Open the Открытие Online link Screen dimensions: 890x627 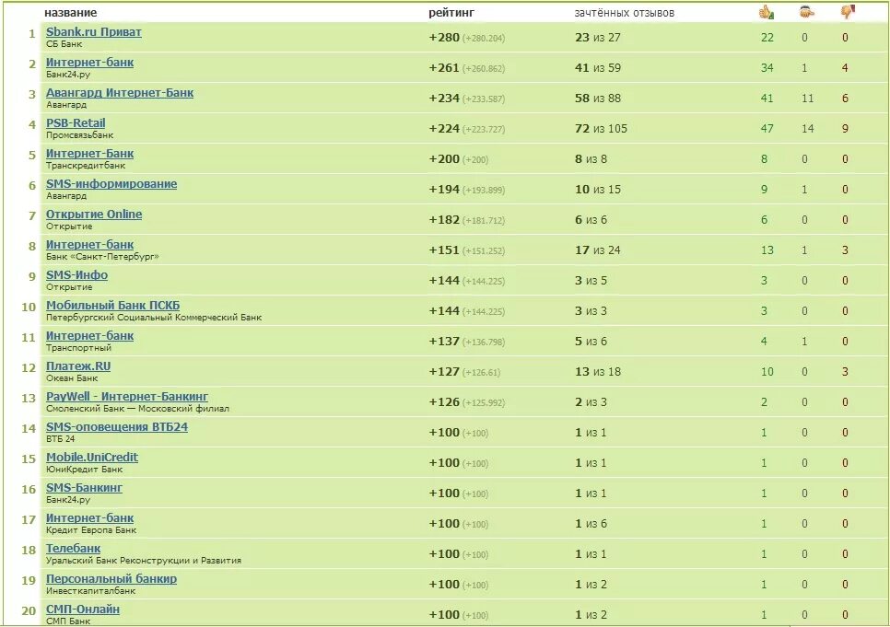coord(94,214)
